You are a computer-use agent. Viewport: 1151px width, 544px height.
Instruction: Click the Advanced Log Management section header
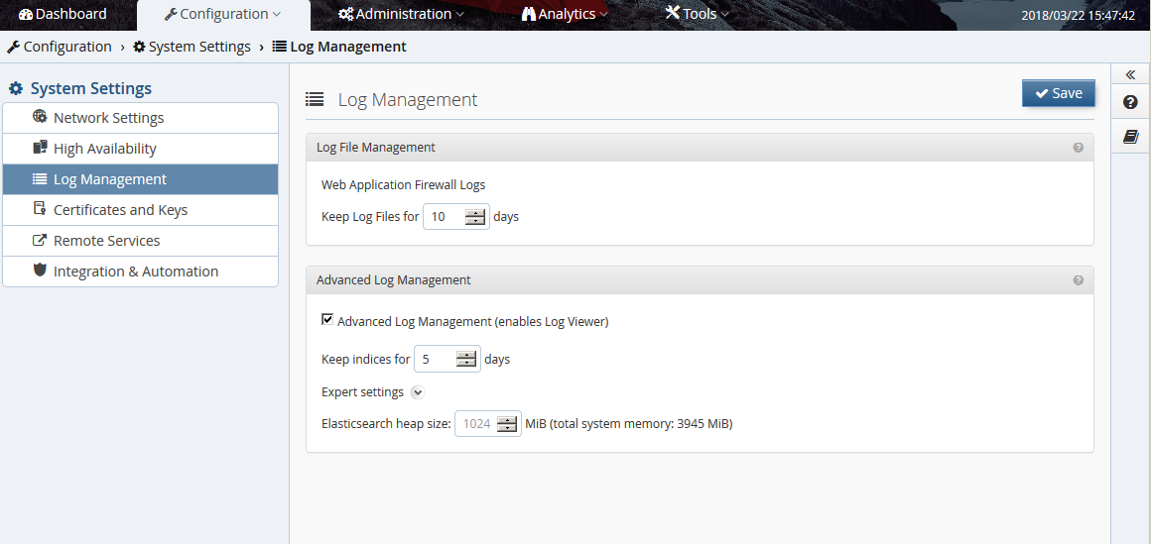click(700, 280)
